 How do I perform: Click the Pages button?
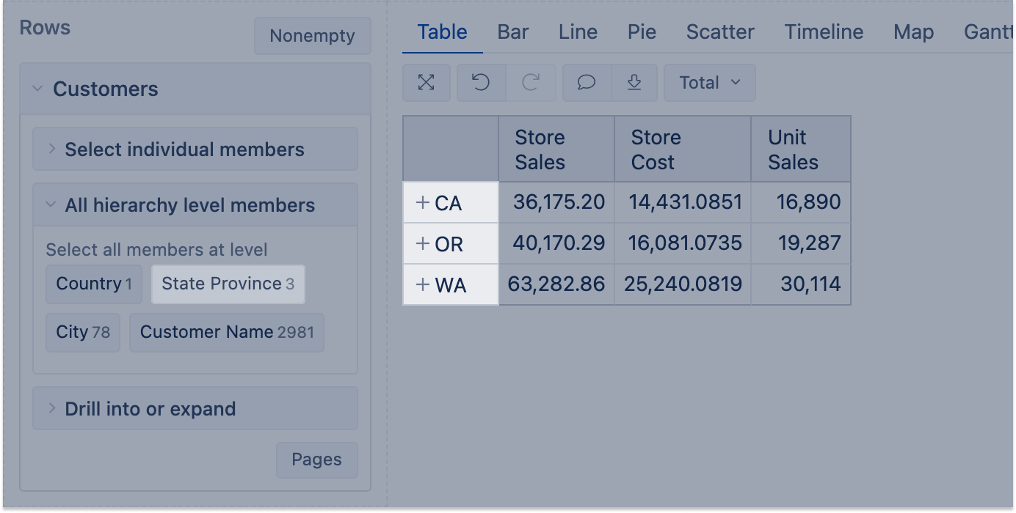[317, 460]
